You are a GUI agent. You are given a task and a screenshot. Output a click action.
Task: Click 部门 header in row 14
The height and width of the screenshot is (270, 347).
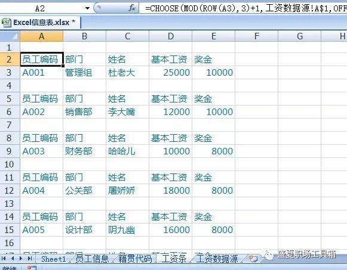point(84,216)
